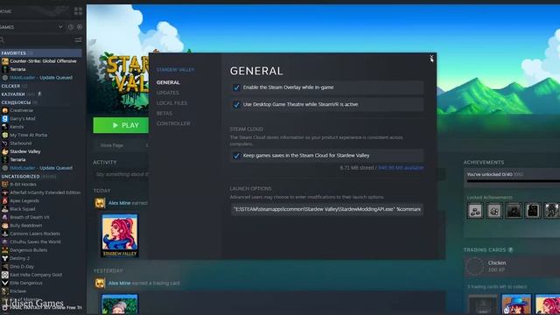Click the Starbound game icon
The height and width of the screenshot is (315, 560).
tap(5, 143)
